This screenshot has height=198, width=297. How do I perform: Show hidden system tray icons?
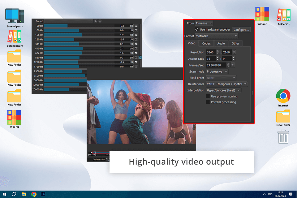click(x=264, y=194)
